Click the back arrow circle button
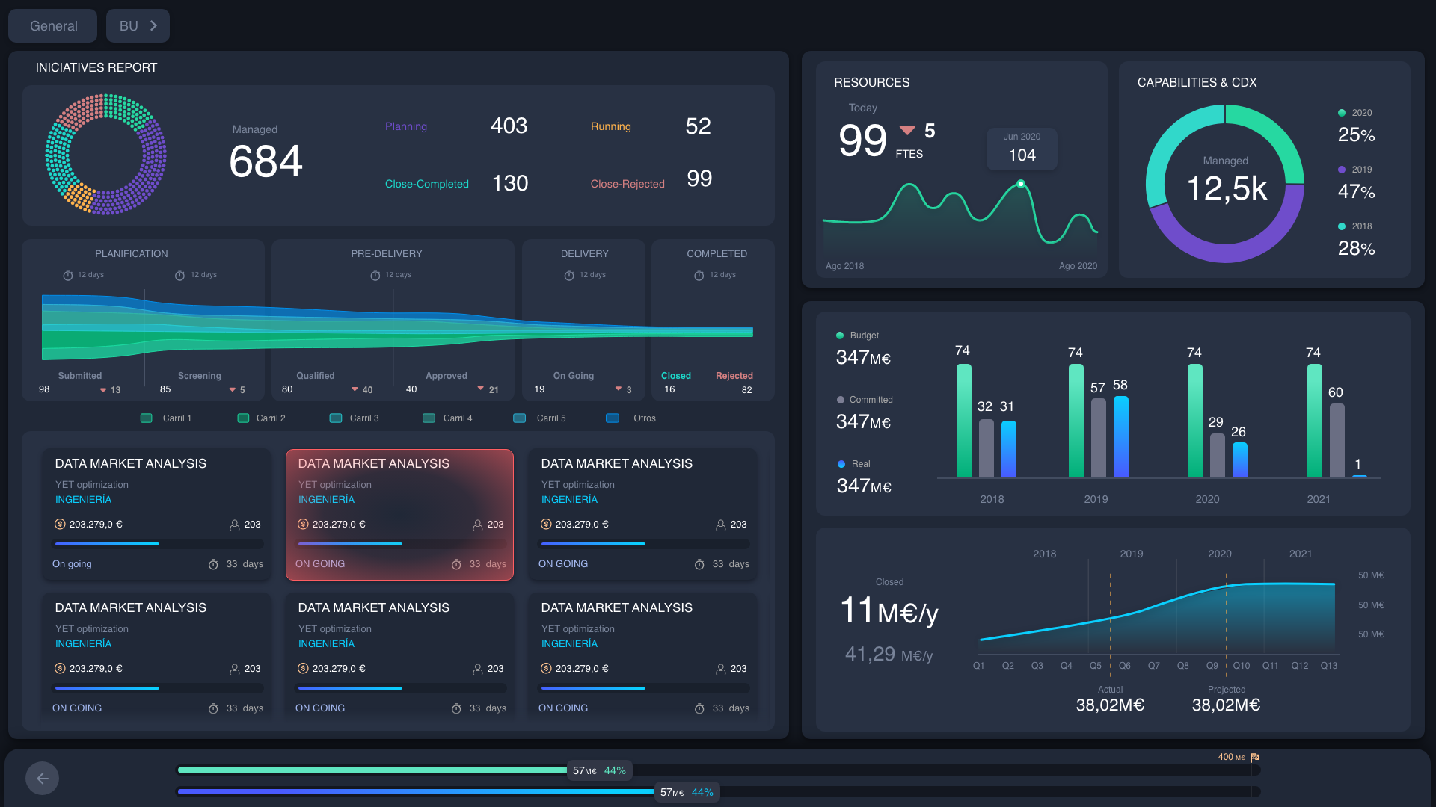The width and height of the screenshot is (1436, 807). point(42,779)
